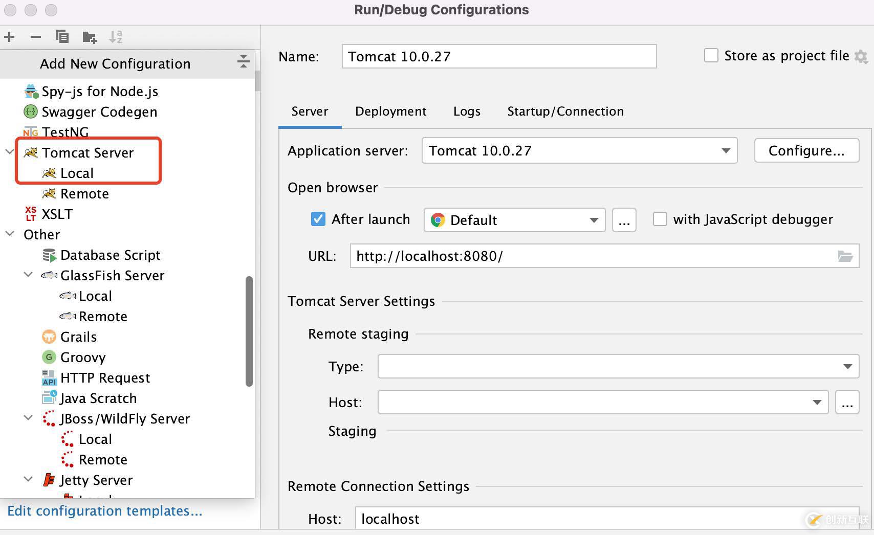Screen dimensions: 874x535
Task: Select Local under GlassFish Server
Action: [x=95, y=296]
